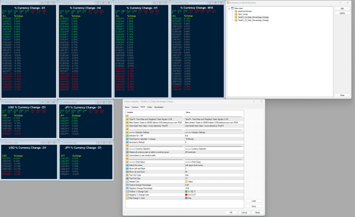355x217 pixels.
Task: Click the Currency Selection section row icon
Action: coord(127,149)
